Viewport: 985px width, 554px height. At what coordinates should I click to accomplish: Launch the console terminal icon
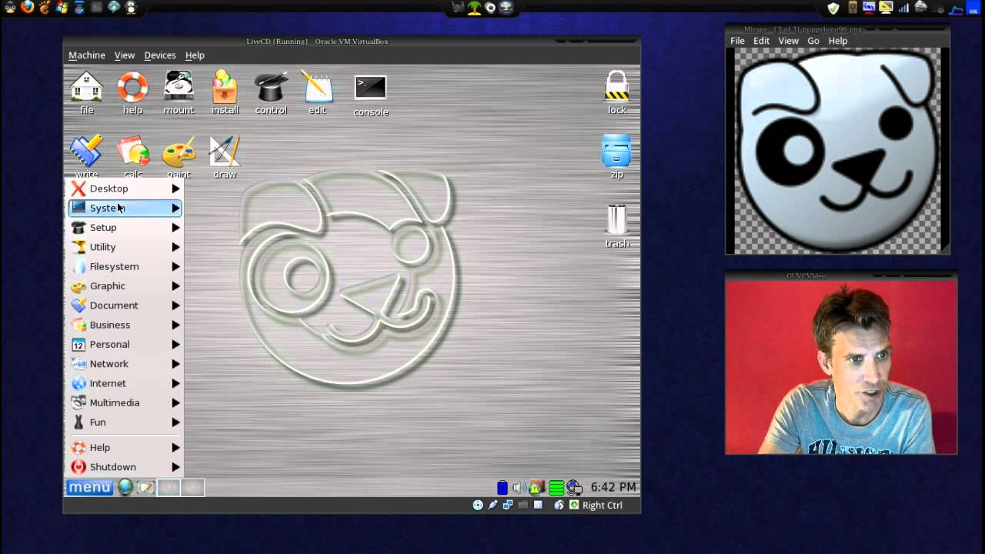click(370, 95)
